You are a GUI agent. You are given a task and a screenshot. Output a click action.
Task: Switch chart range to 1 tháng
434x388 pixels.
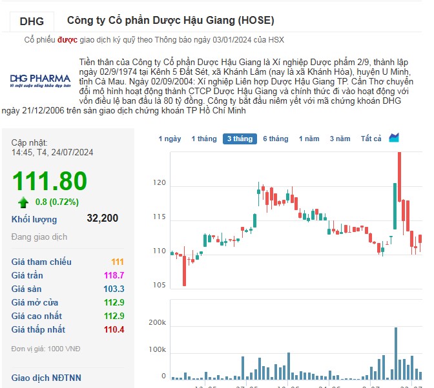click(x=203, y=139)
